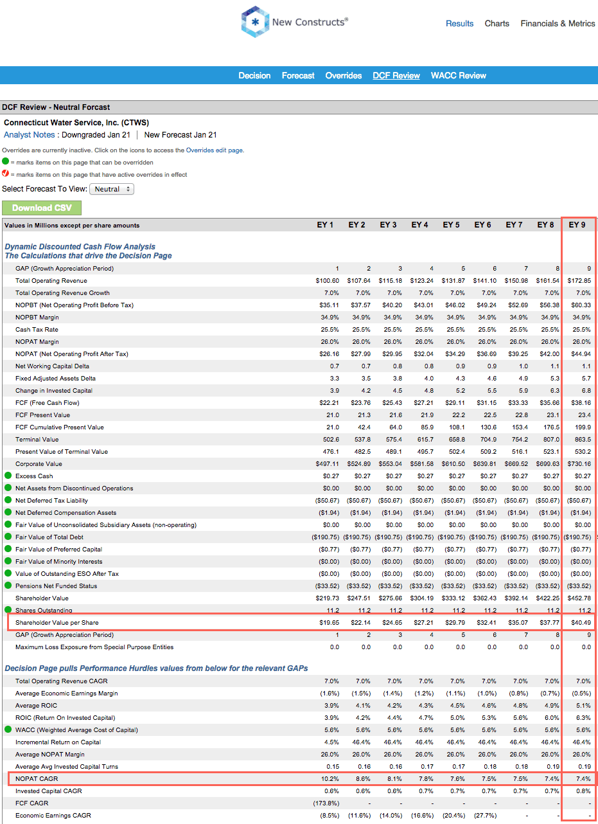Open the Decision tab

coord(254,75)
